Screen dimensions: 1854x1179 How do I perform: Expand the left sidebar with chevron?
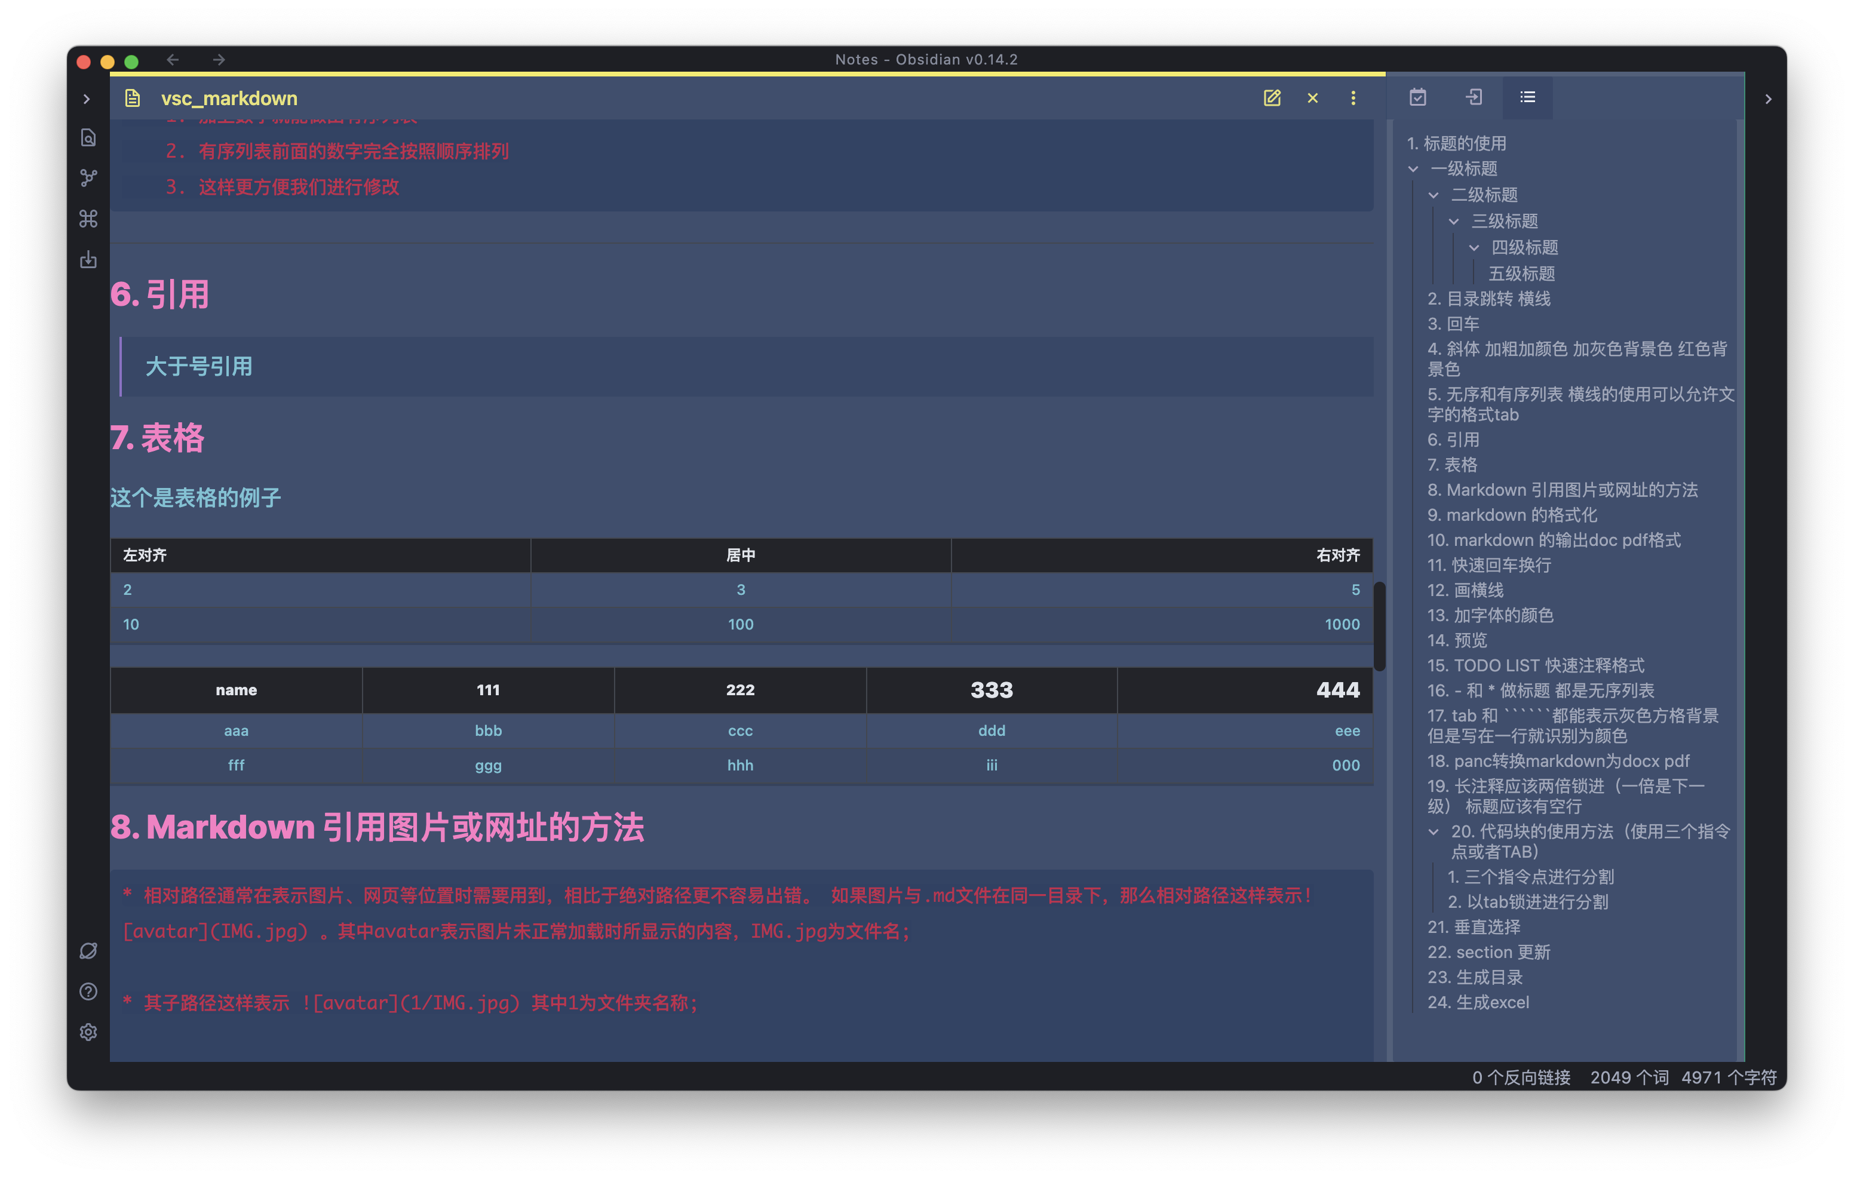pyautogui.click(x=86, y=99)
